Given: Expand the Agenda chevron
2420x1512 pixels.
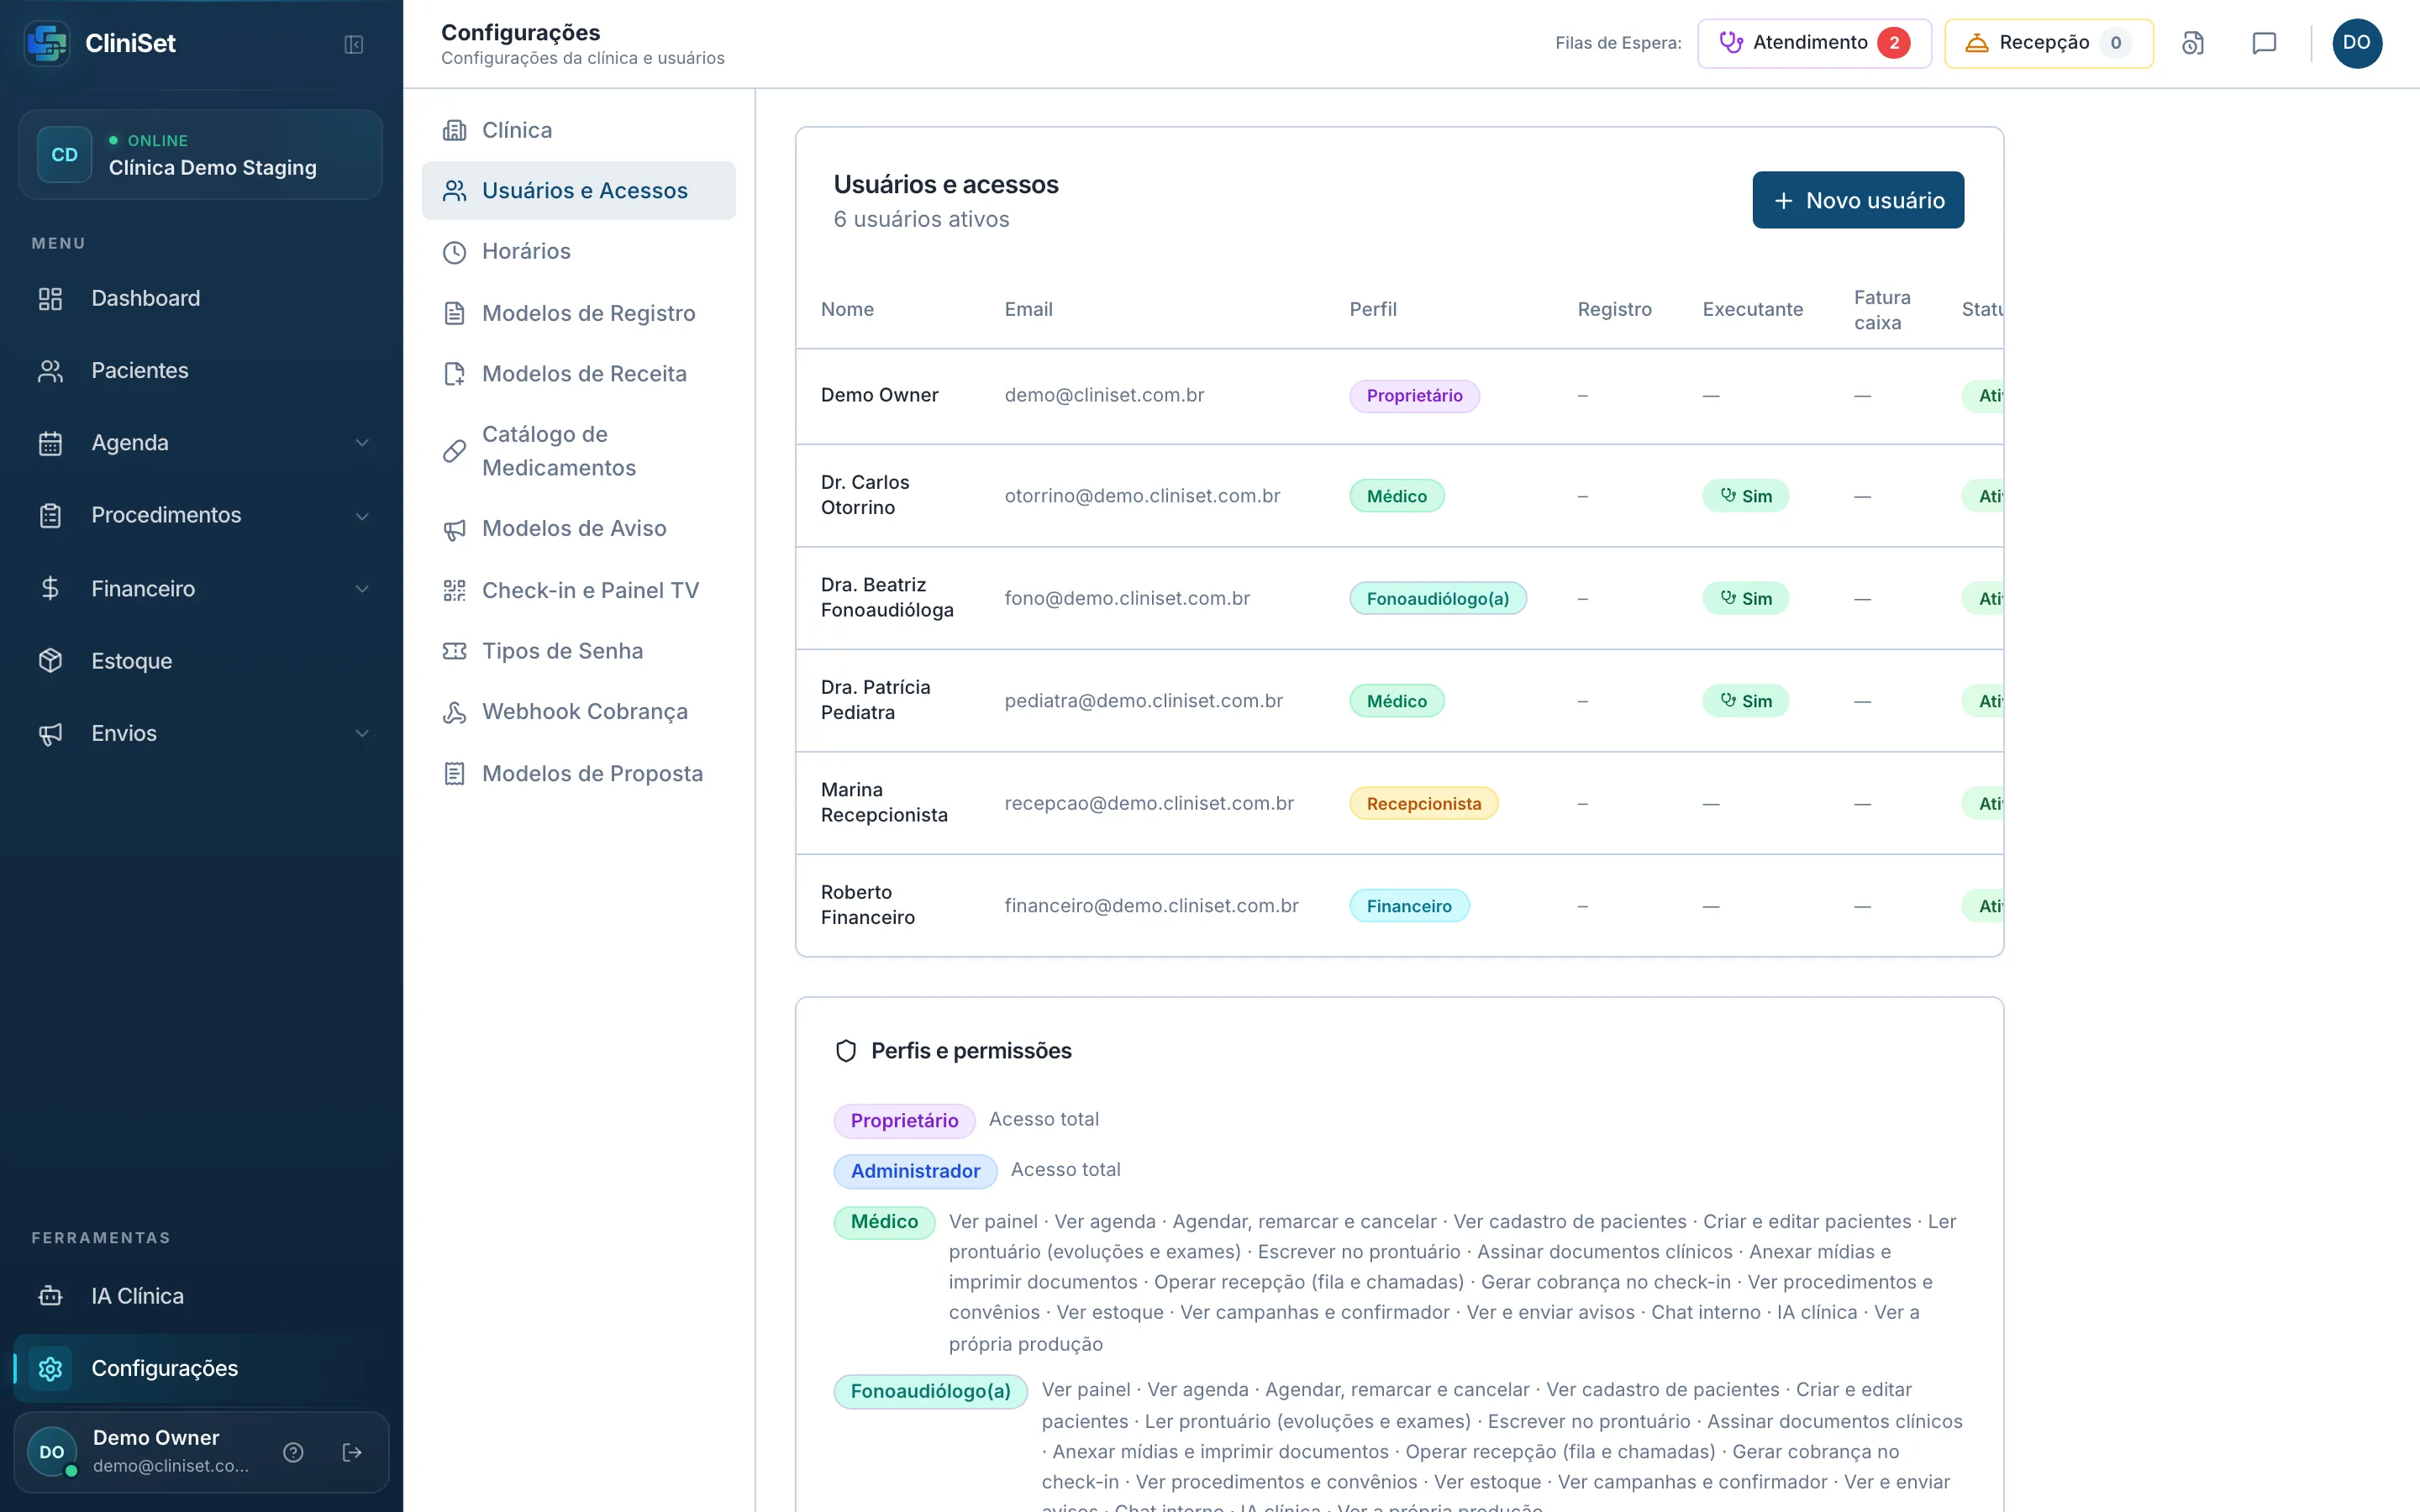Looking at the screenshot, I should click(362, 442).
